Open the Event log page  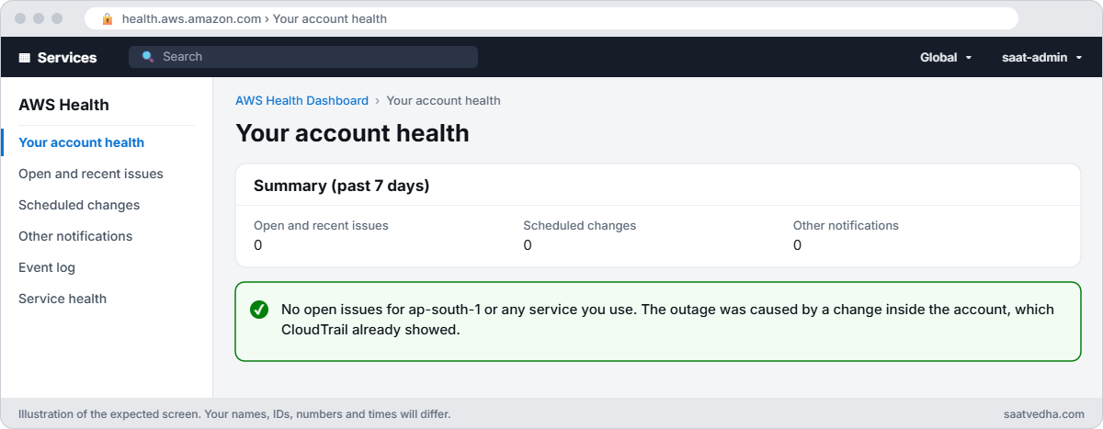coord(47,267)
